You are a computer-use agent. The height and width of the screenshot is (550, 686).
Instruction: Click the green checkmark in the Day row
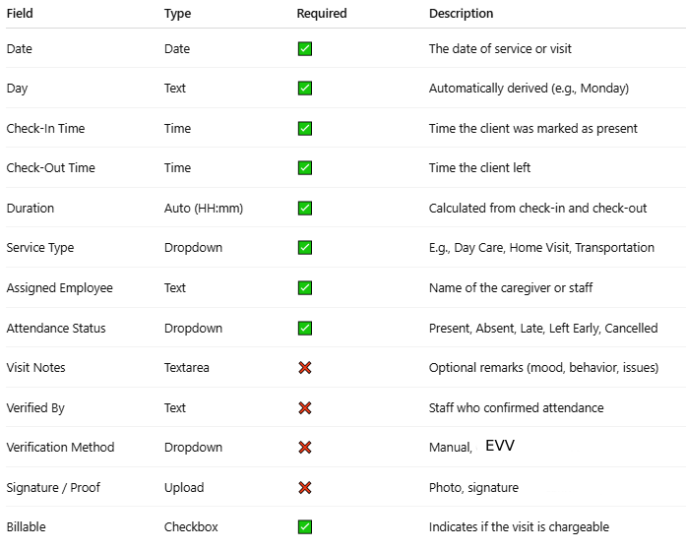tap(305, 89)
